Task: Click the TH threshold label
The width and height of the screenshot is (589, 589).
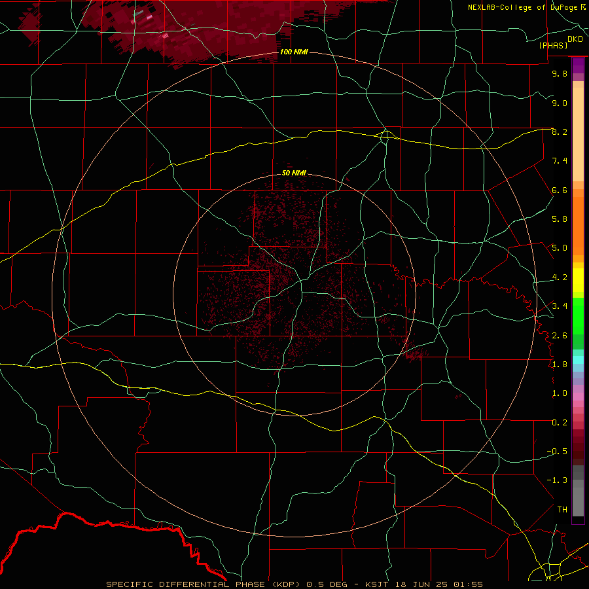Action: 562,510
